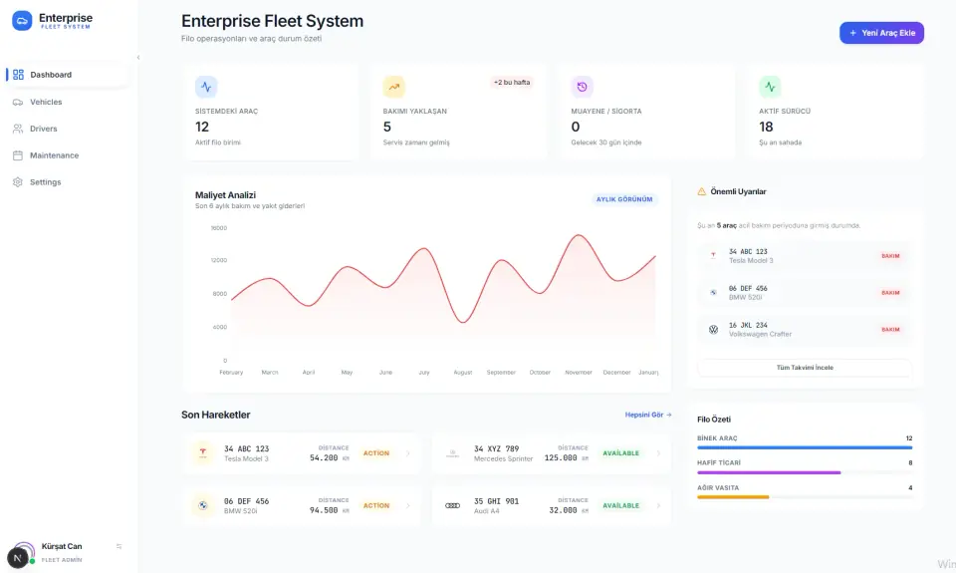Viewport: 956px width, 573px height.
Task: Click BAKIM badge for Tesla Model 3
Action: point(890,256)
